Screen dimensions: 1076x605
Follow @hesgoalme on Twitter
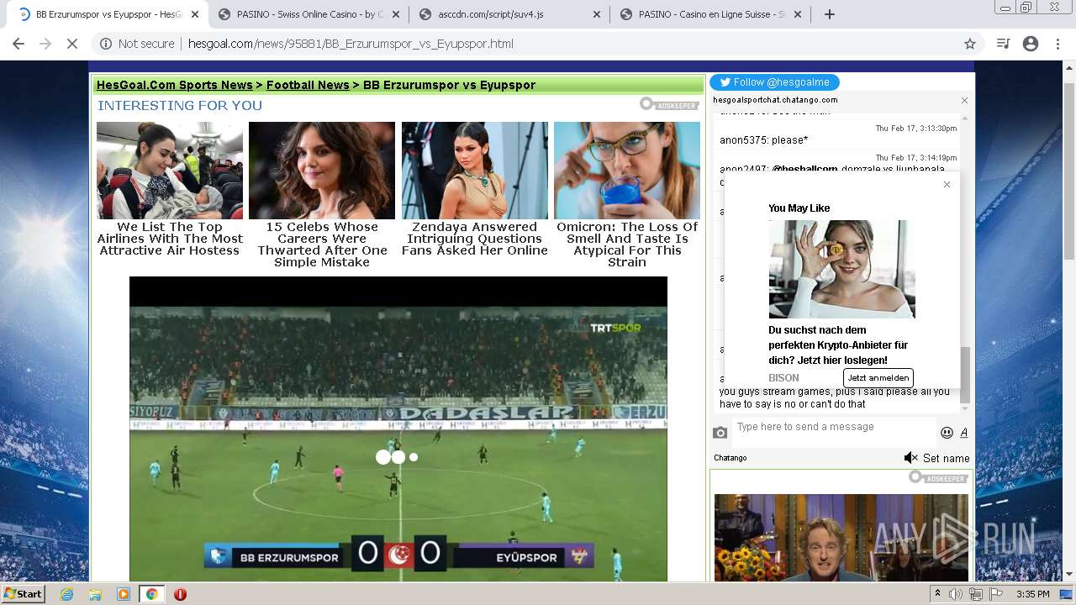pos(774,82)
